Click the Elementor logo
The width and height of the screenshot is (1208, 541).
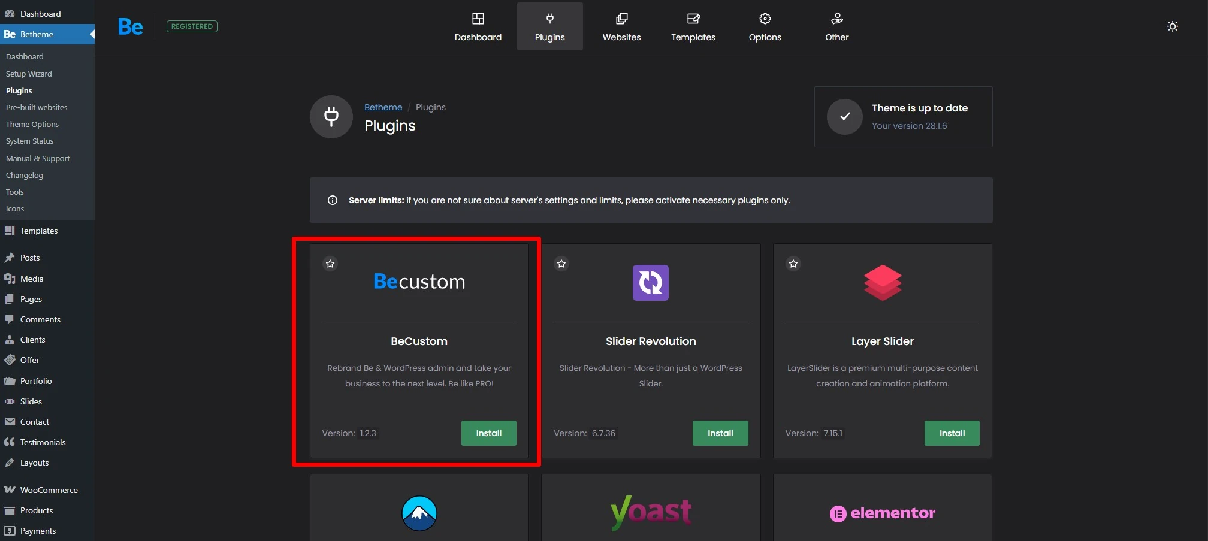pyautogui.click(x=883, y=513)
